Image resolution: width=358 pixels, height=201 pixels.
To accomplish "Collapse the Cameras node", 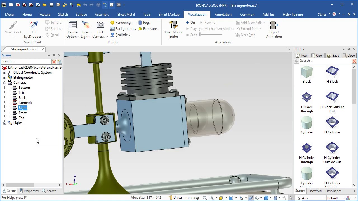I will [x=4, y=83].
